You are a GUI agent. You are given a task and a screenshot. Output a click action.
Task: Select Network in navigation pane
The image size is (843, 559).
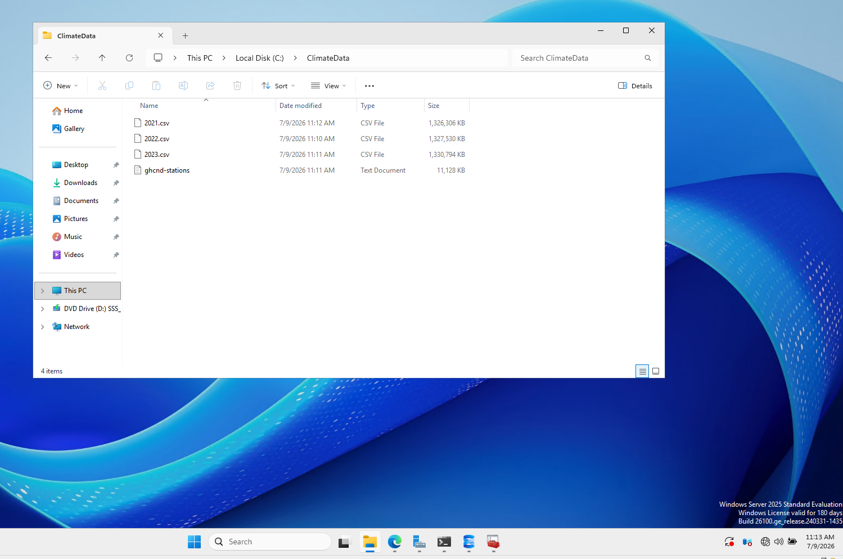point(76,327)
